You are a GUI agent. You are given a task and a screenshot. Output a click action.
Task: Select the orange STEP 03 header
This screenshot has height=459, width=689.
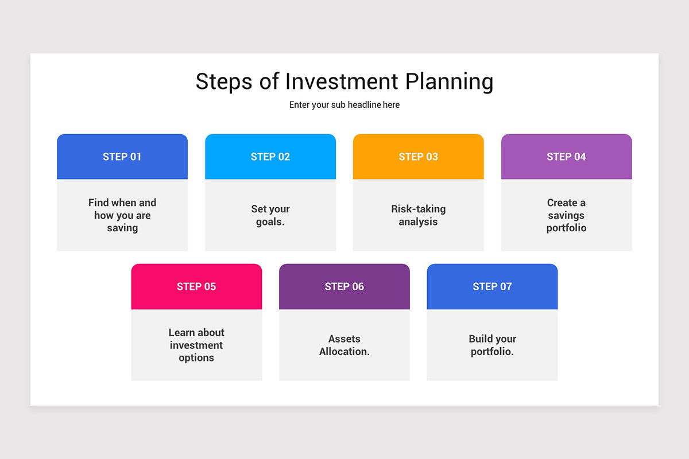pos(419,157)
